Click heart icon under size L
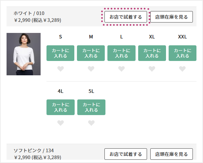Screen dimensions: 203x163 121,69
